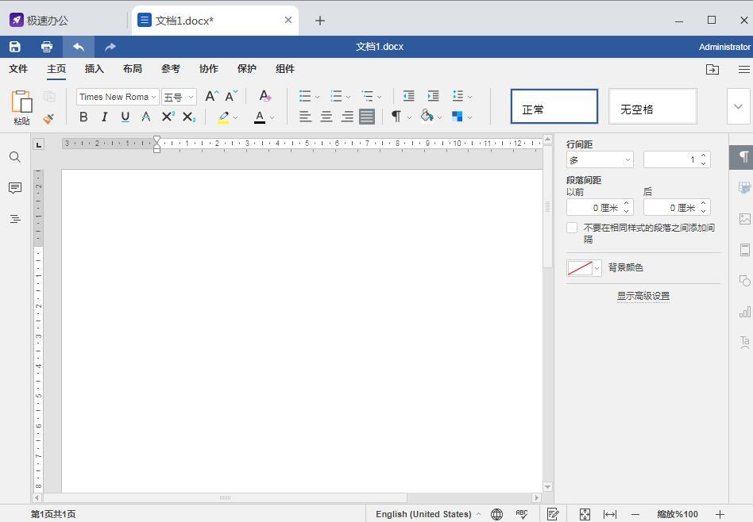This screenshot has height=522, width=753.
Task: Save the document with the floppy icon
Action: coord(15,47)
